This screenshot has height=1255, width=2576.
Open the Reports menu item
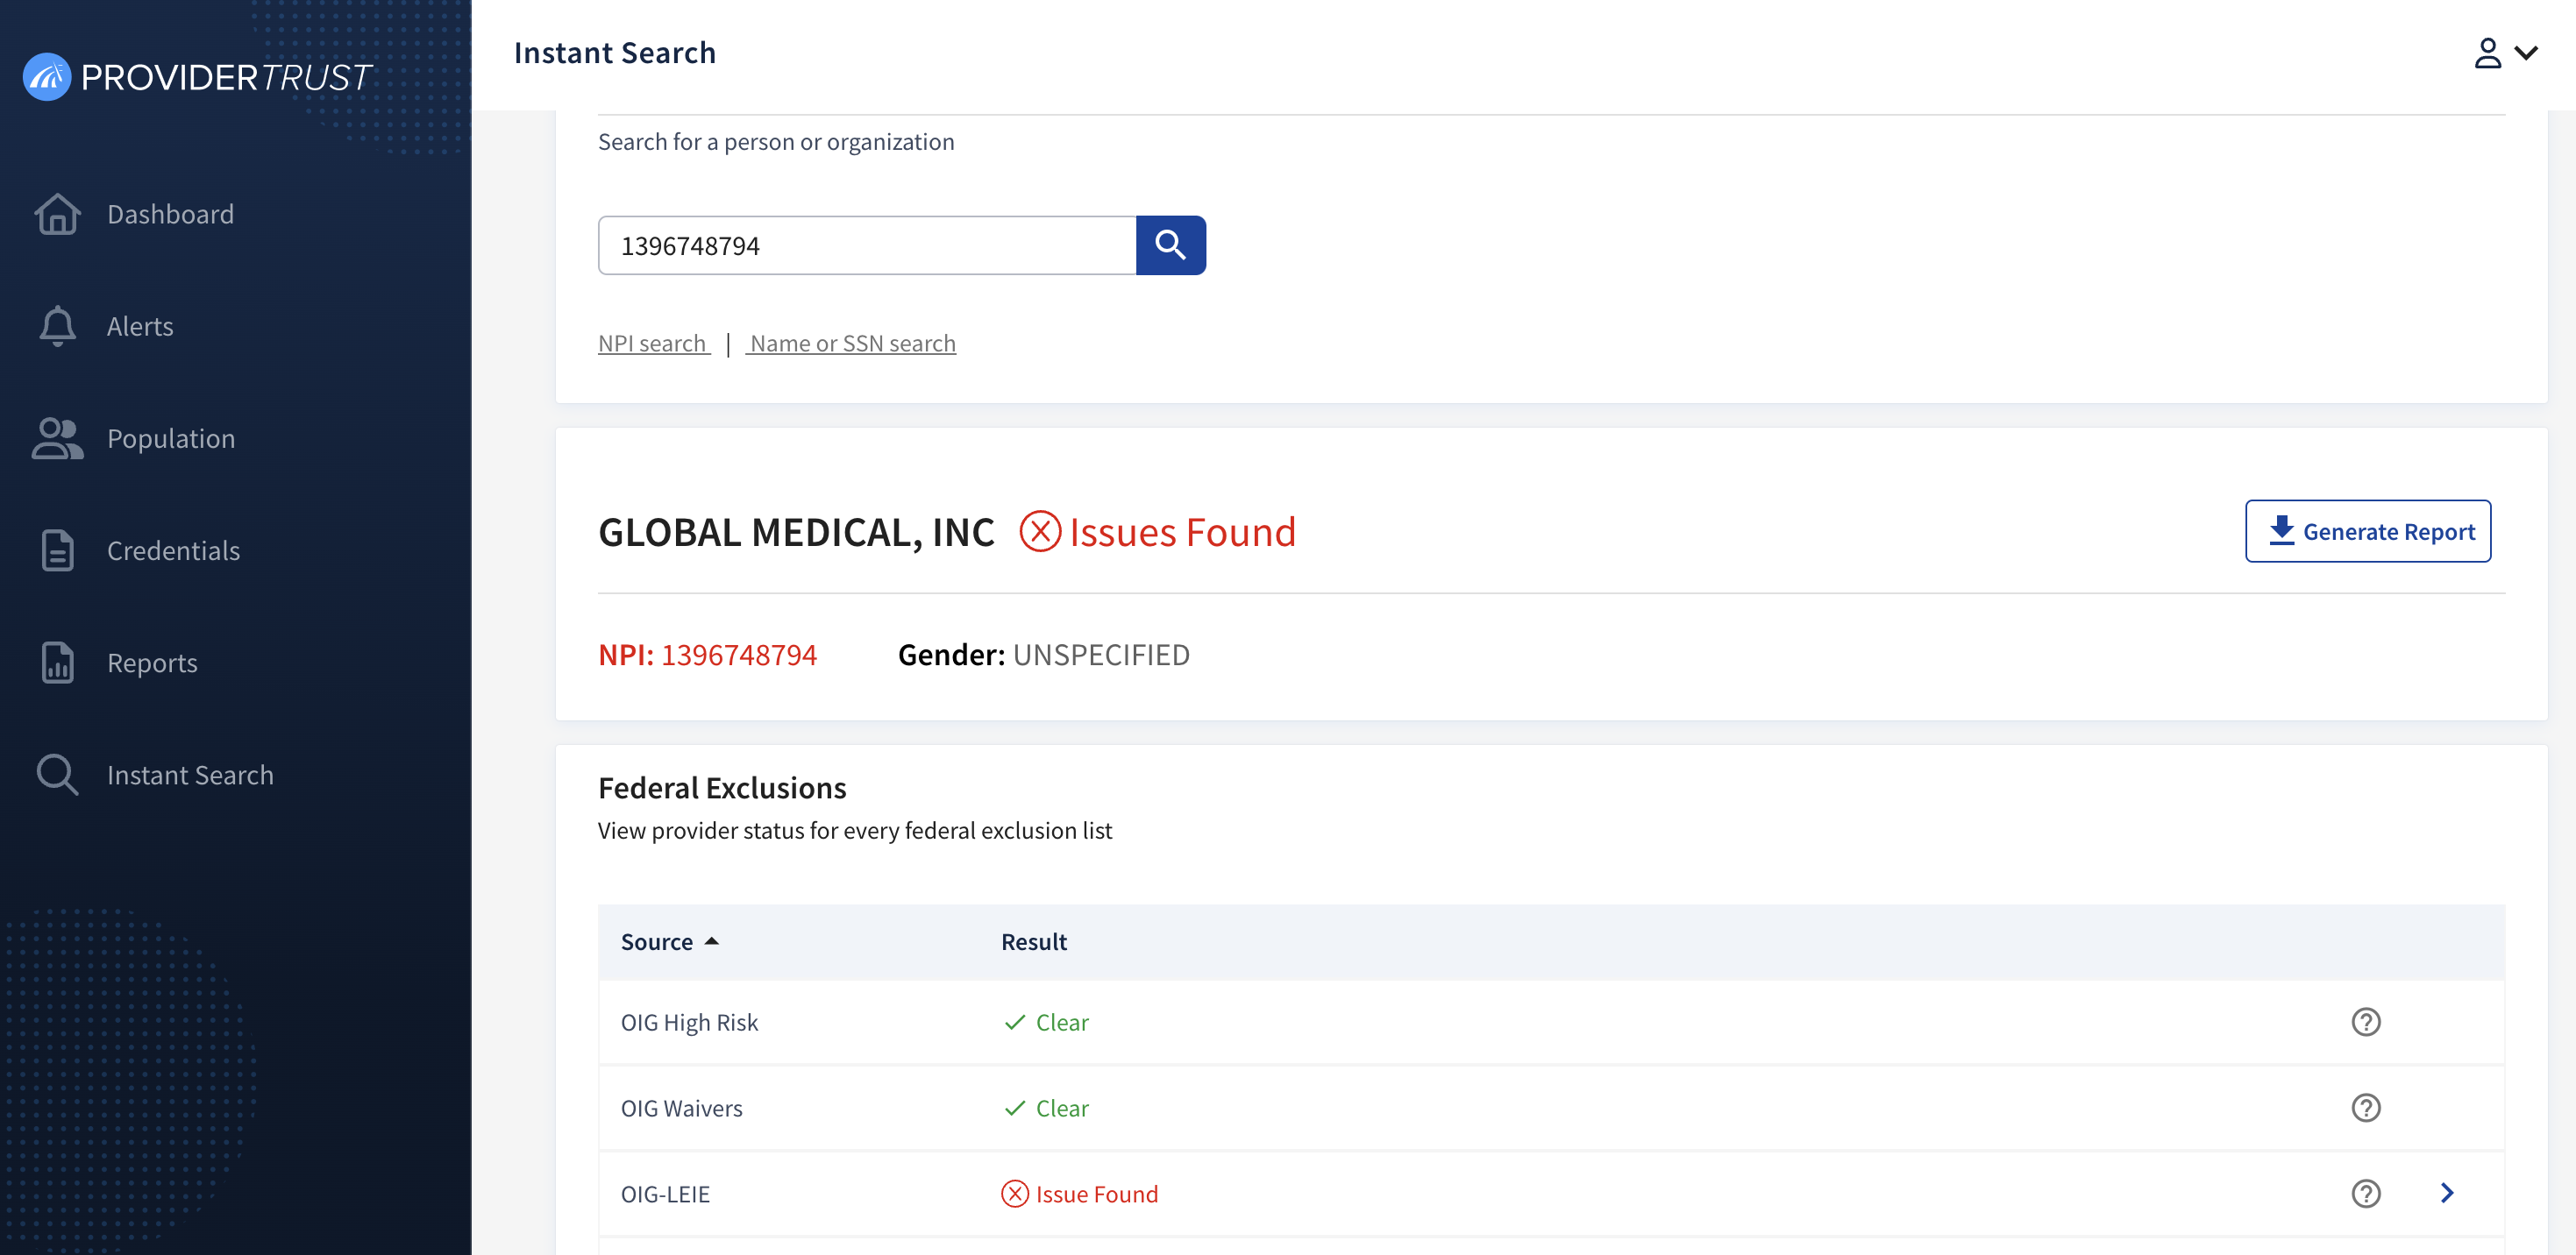152,663
